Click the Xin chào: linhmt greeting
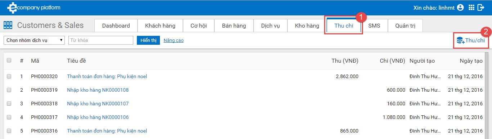This screenshot has width=492, height=139. 434,8
